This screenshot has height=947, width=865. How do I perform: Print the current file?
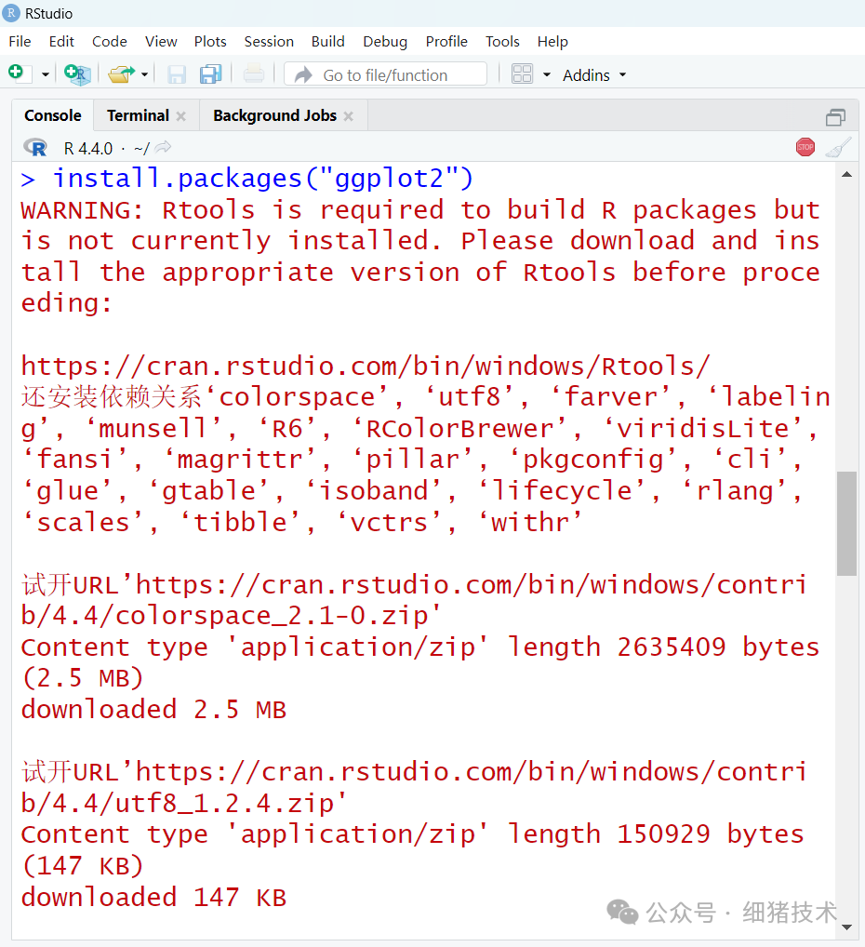pos(253,73)
